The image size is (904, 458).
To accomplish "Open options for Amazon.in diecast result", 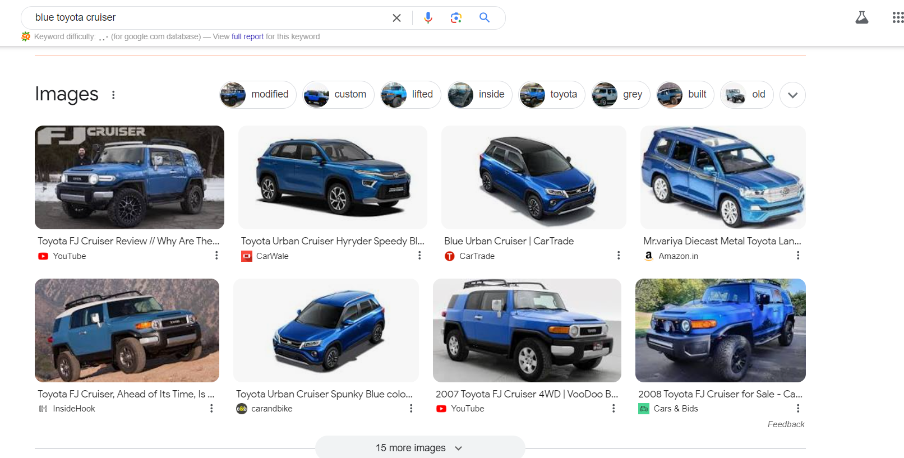I will (798, 256).
